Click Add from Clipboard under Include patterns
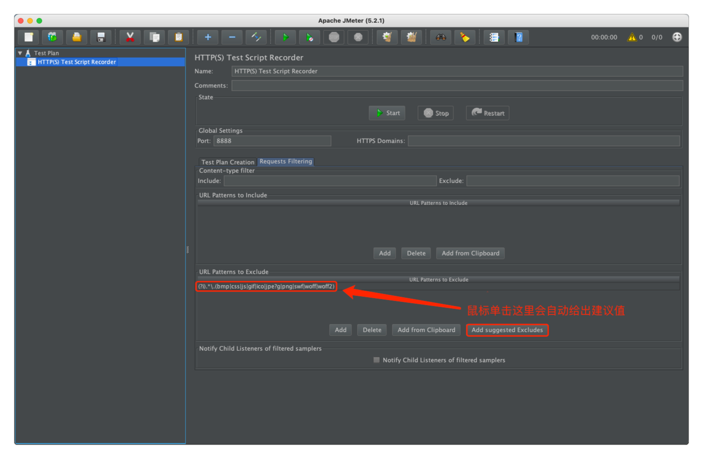703x459 pixels. (471, 253)
